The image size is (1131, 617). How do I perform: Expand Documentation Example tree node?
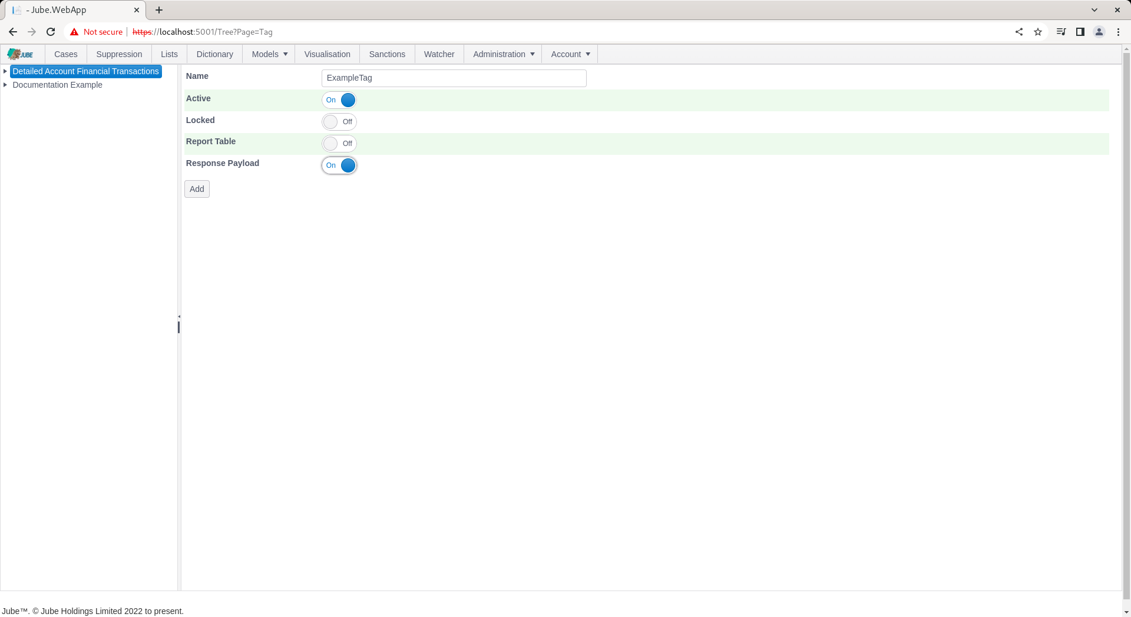(x=5, y=85)
